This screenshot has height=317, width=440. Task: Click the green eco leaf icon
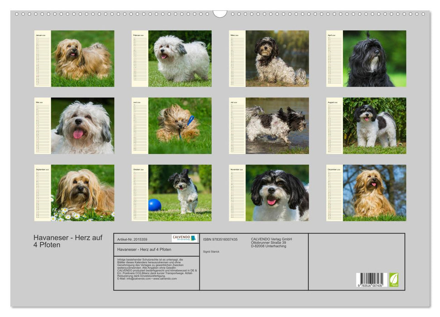pyautogui.click(x=394, y=279)
